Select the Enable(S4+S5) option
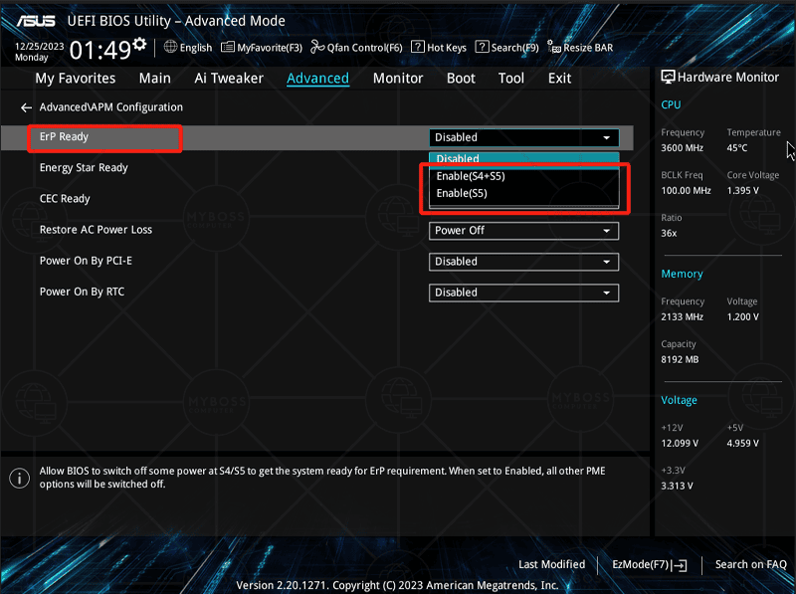 [x=471, y=176]
